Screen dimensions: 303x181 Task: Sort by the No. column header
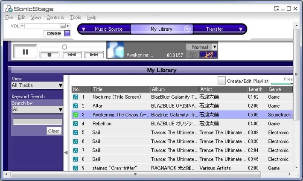coord(82,89)
